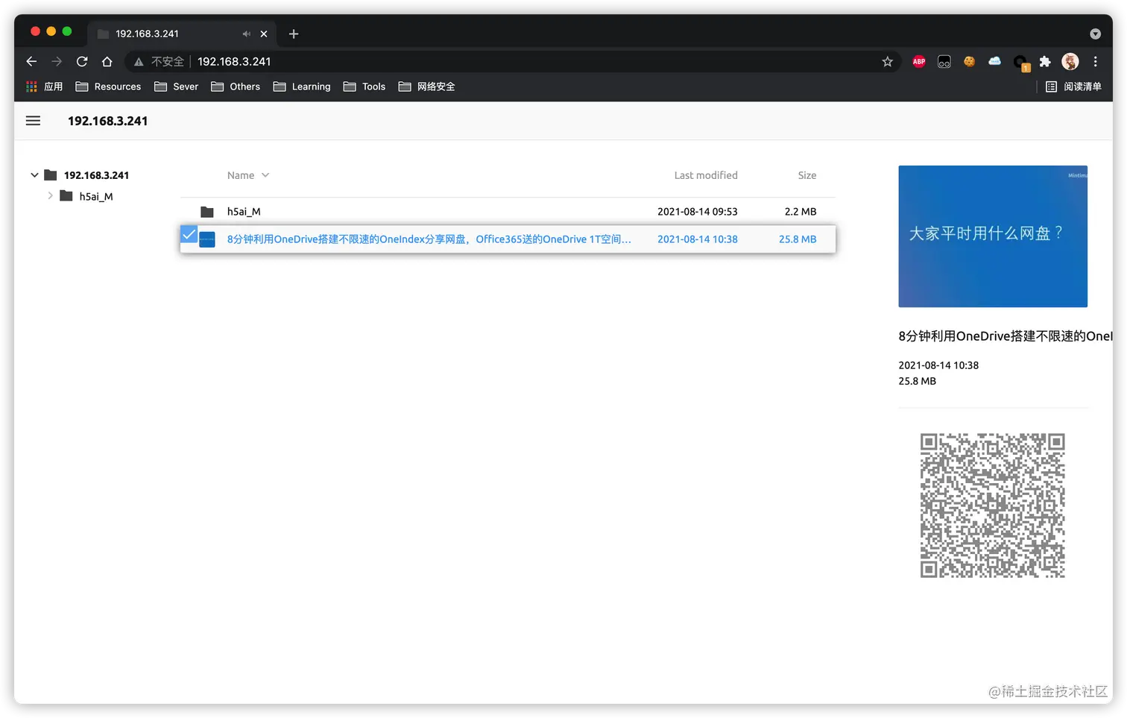Click the 2021-08-14 09:53 date cell
Image resolution: width=1127 pixels, height=718 pixels.
click(x=698, y=212)
